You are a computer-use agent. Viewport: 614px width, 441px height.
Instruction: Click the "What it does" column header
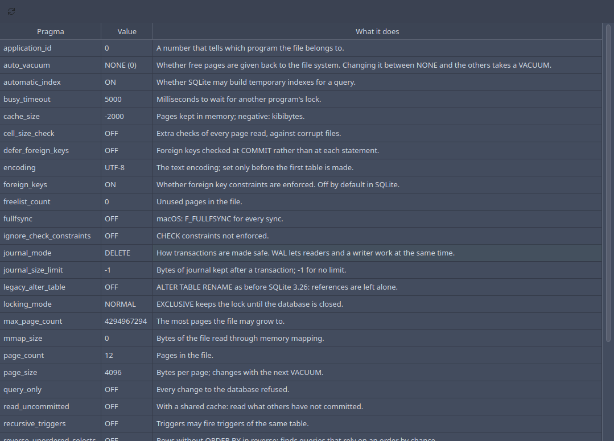[x=377, y=31]
